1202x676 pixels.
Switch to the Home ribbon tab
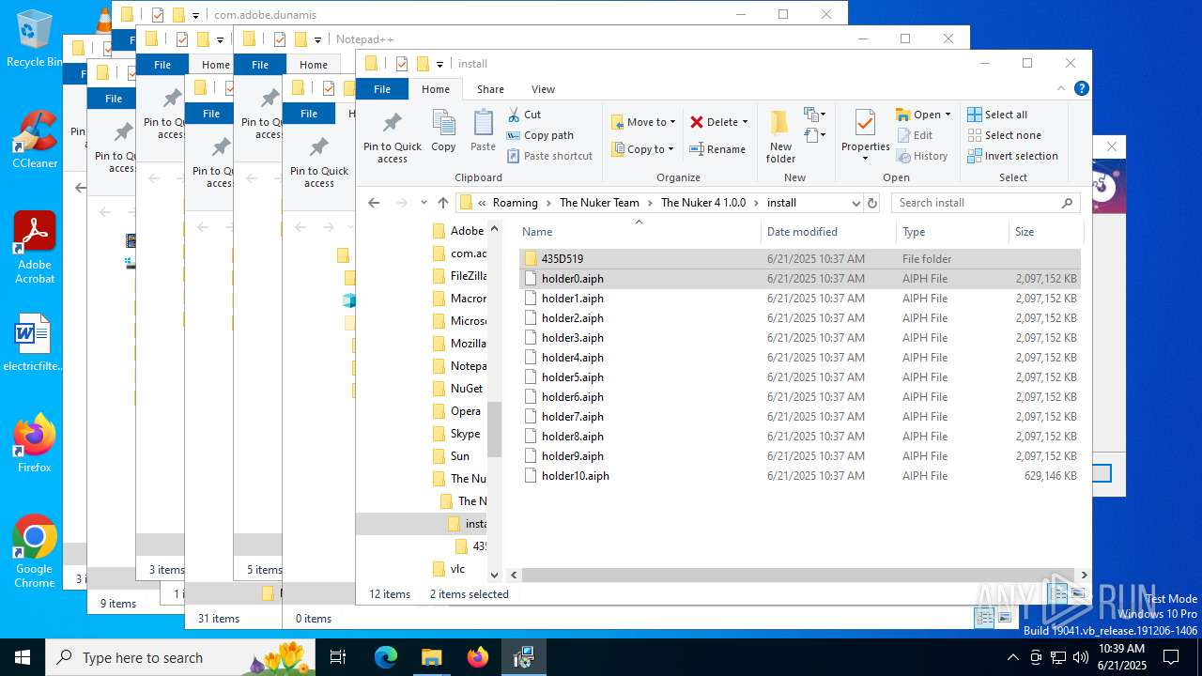(436, 89)
